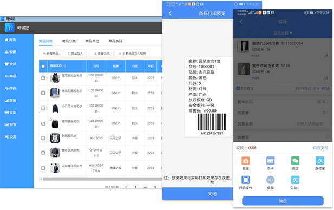This screenshot has height=210, width=334.
Task: Tick the checkbox for item 1011000015
Action: point(43,108)
